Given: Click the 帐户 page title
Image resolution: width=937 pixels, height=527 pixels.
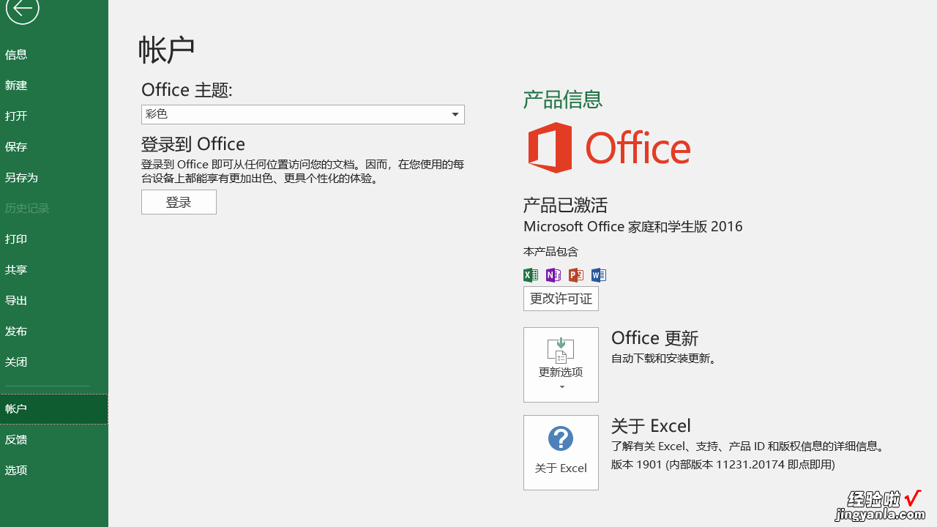Looking at the screenshot, I should [166, 49].
